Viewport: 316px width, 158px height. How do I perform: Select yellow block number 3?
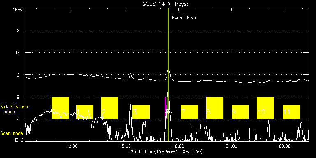(141, 112)
